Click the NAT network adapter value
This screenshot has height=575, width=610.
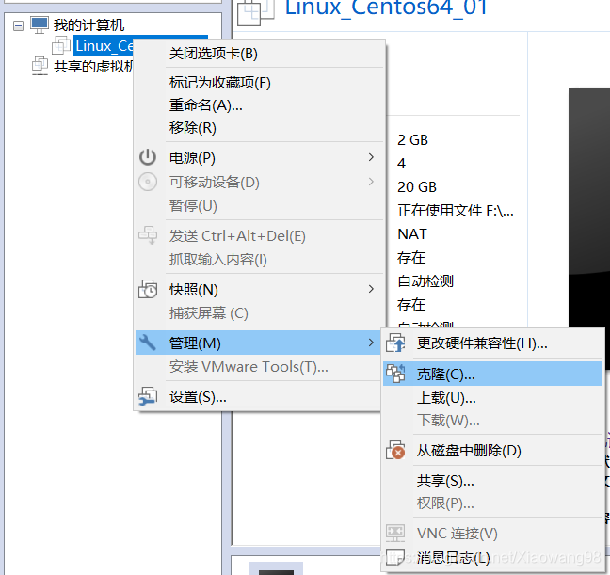[412, 234]
